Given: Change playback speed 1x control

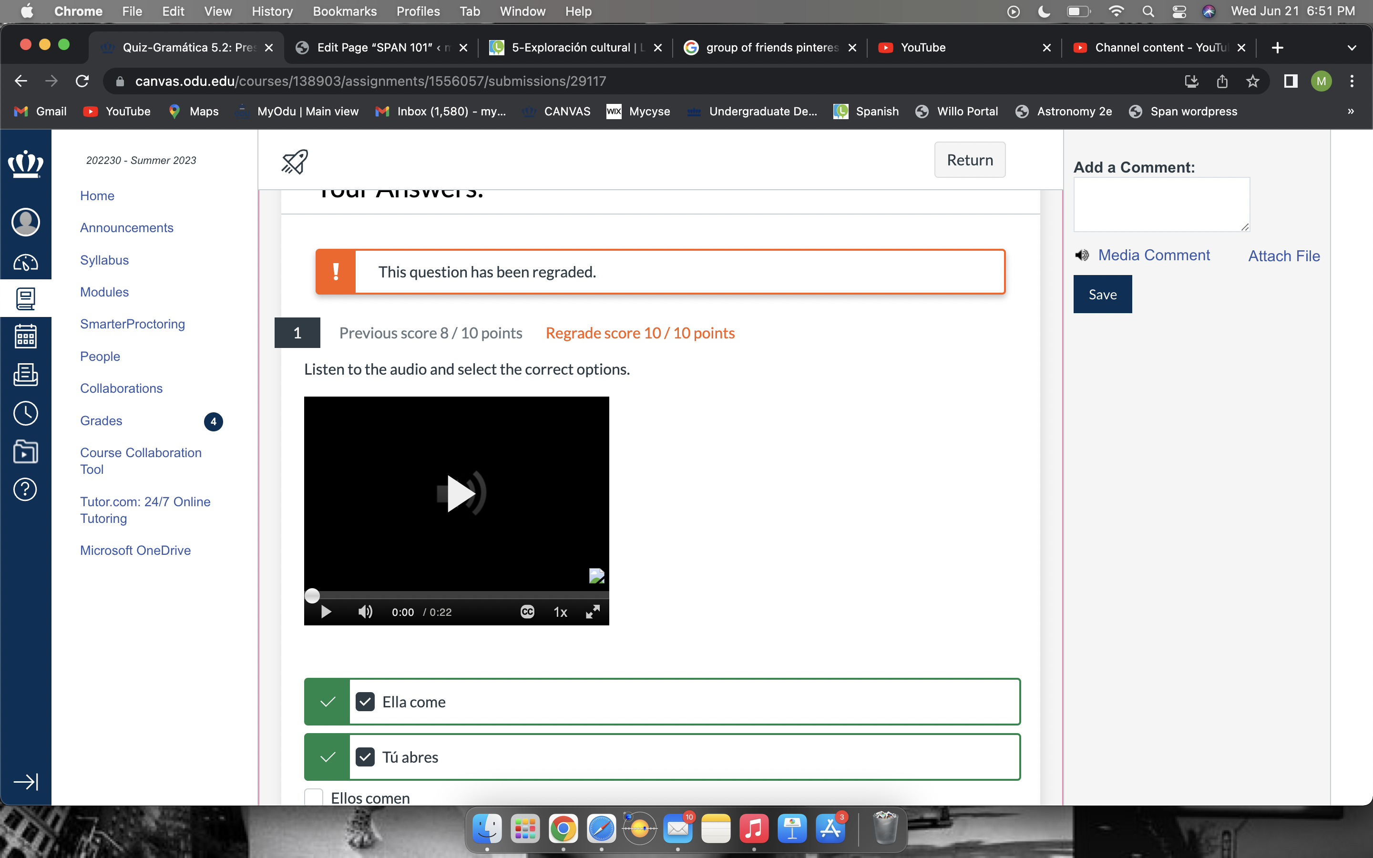Looking at the screenshot, I should click(561, 612).
